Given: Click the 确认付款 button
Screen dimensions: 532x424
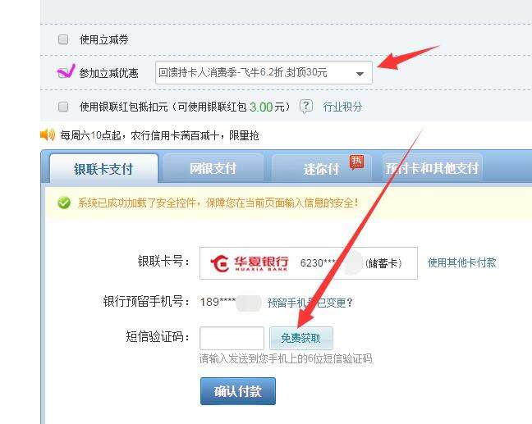Looking at the screenshot, I should point(238,391).
